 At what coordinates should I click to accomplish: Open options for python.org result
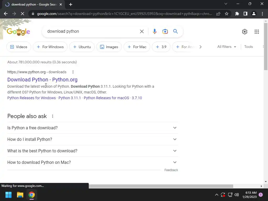(x=73, y=72)
